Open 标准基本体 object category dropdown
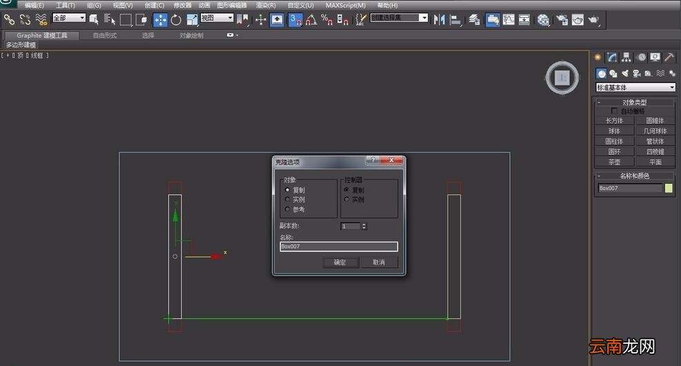 tap(635, 88)
